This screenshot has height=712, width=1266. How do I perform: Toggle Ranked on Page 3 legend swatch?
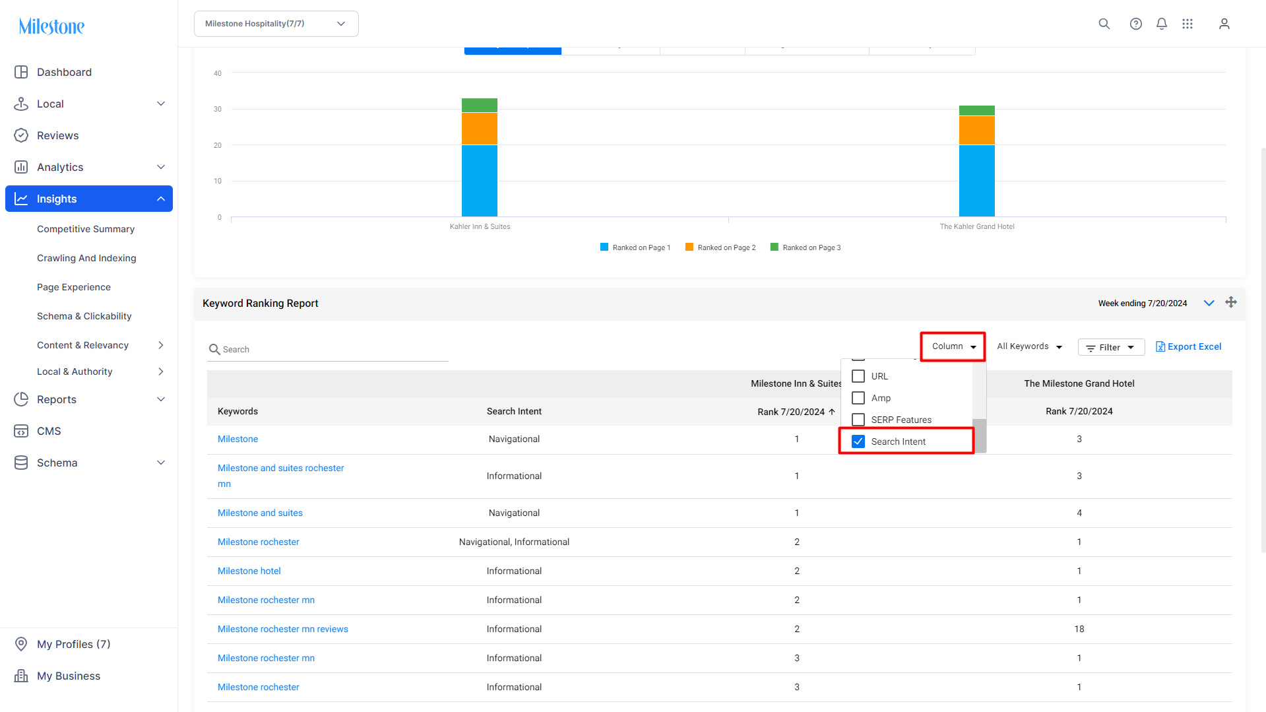click(775, 247)
